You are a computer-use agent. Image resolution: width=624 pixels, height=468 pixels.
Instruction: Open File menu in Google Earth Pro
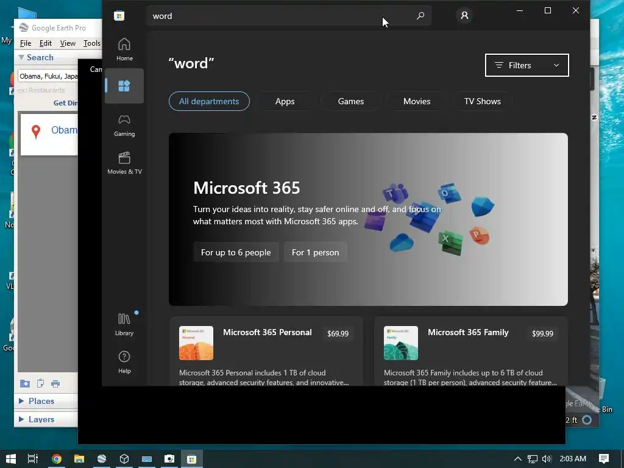pyautogui.click(x=26, y=43)
